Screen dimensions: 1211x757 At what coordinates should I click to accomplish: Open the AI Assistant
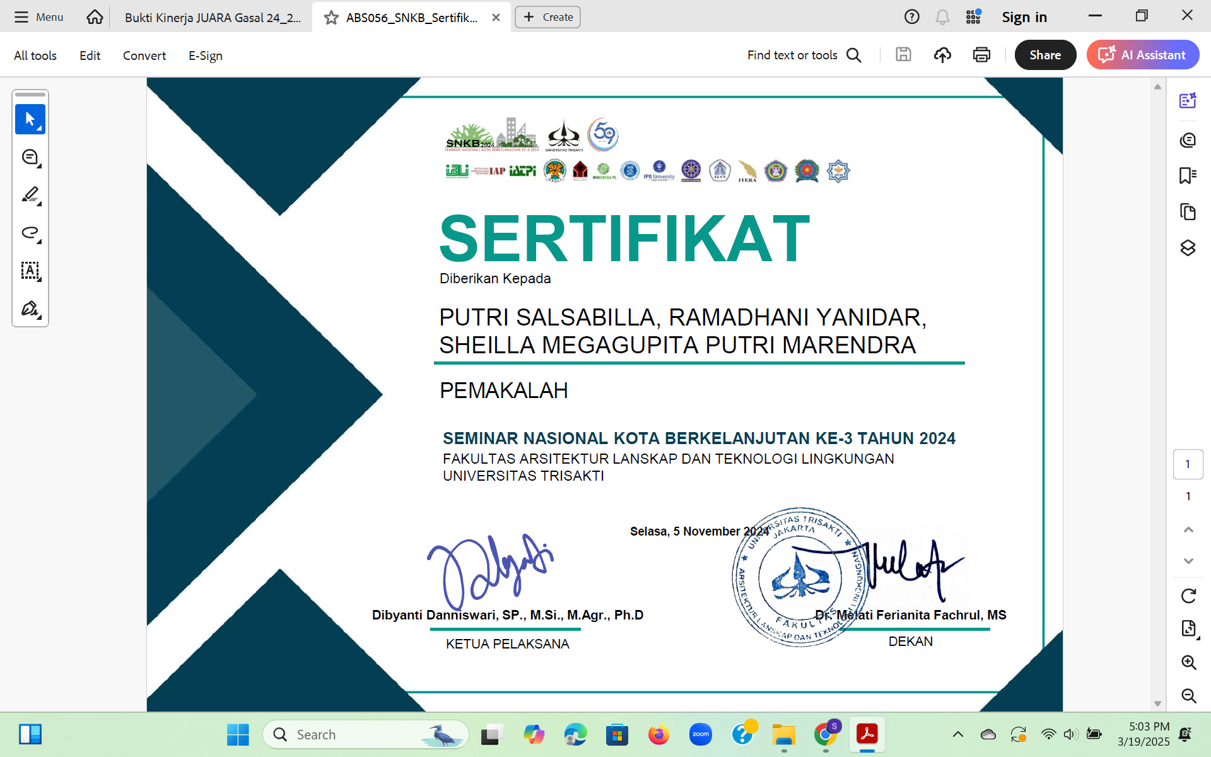click(x=1143, y=55)
